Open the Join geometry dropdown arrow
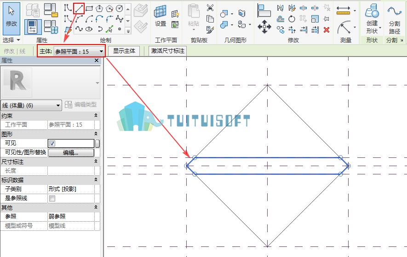407x257 pixels. pyautogui.click(x=232, y=25)
